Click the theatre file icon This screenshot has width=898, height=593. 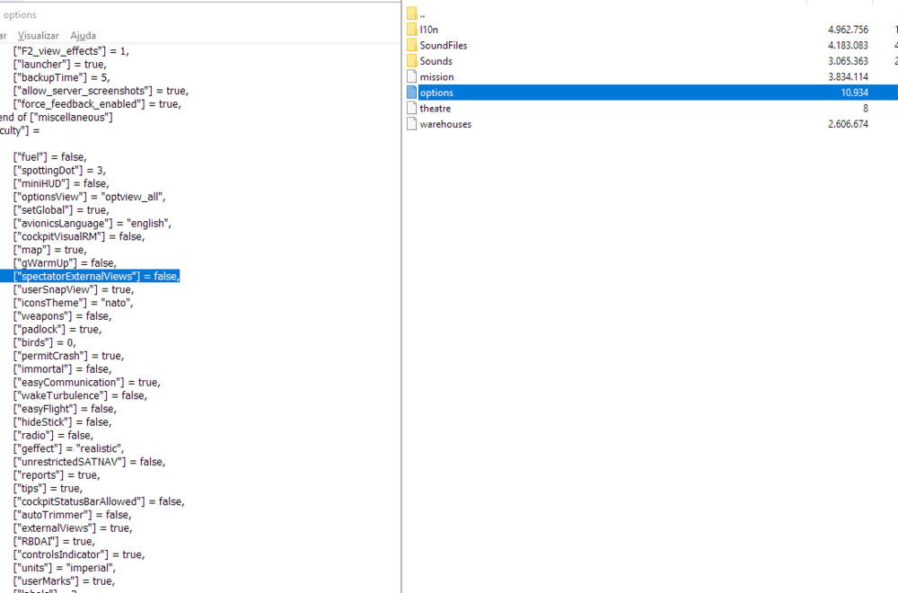[412, 109]
